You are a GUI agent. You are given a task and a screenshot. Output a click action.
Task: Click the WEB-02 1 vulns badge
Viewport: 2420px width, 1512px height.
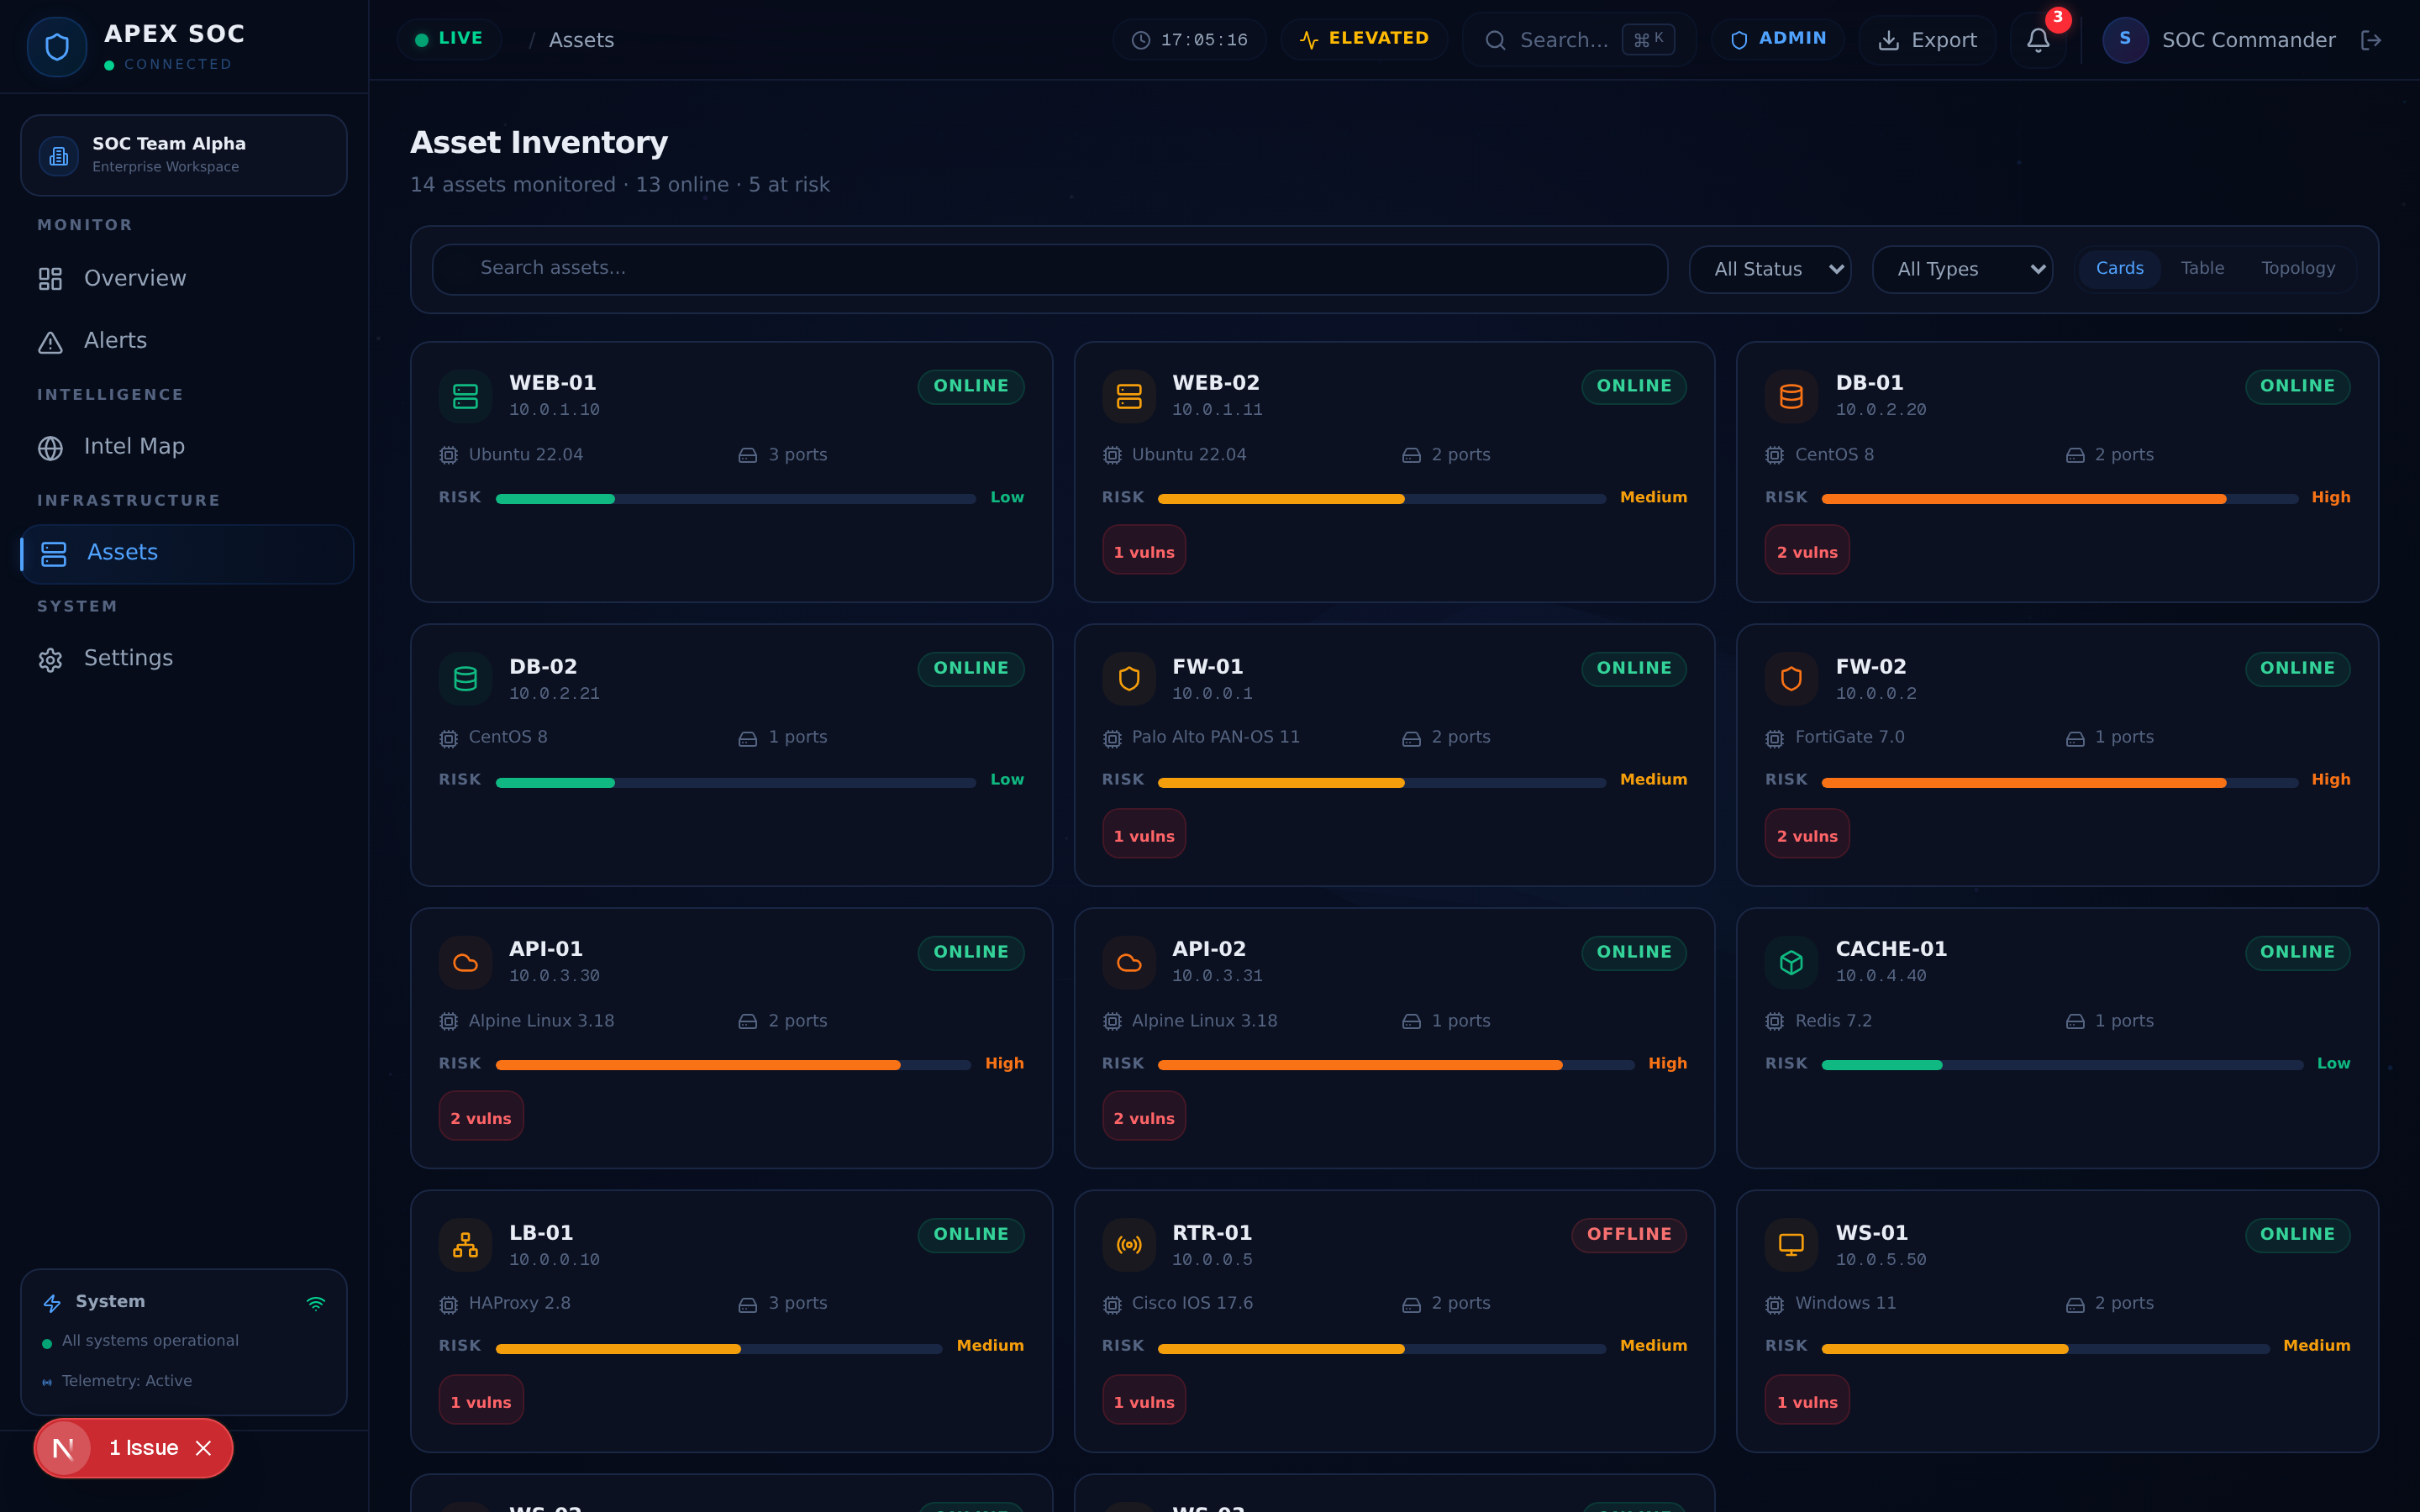tap(1144, 551)
